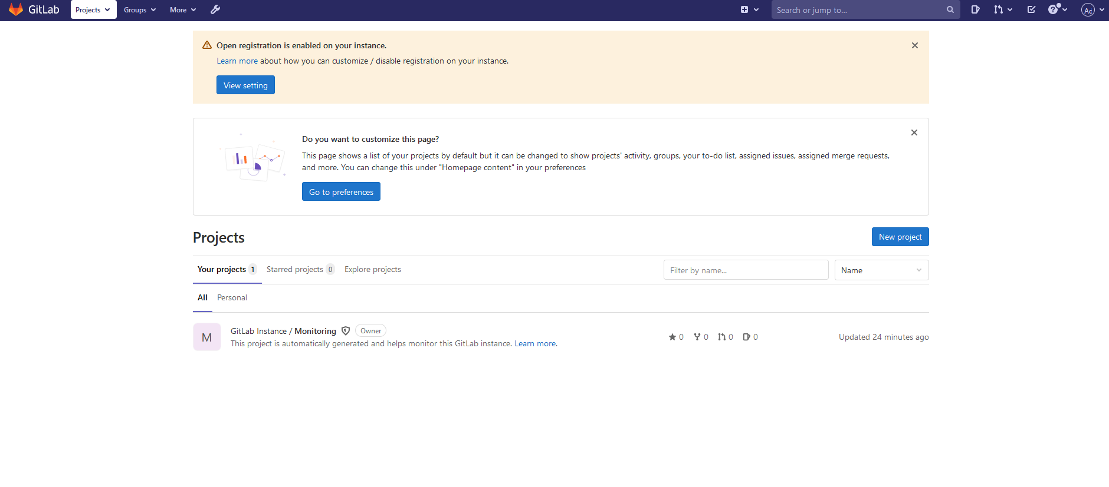Open the Merge requests navbar menu
The width and height of the screenshot is (1109, 487).
pyautogui.click(x=1003, y=9)
